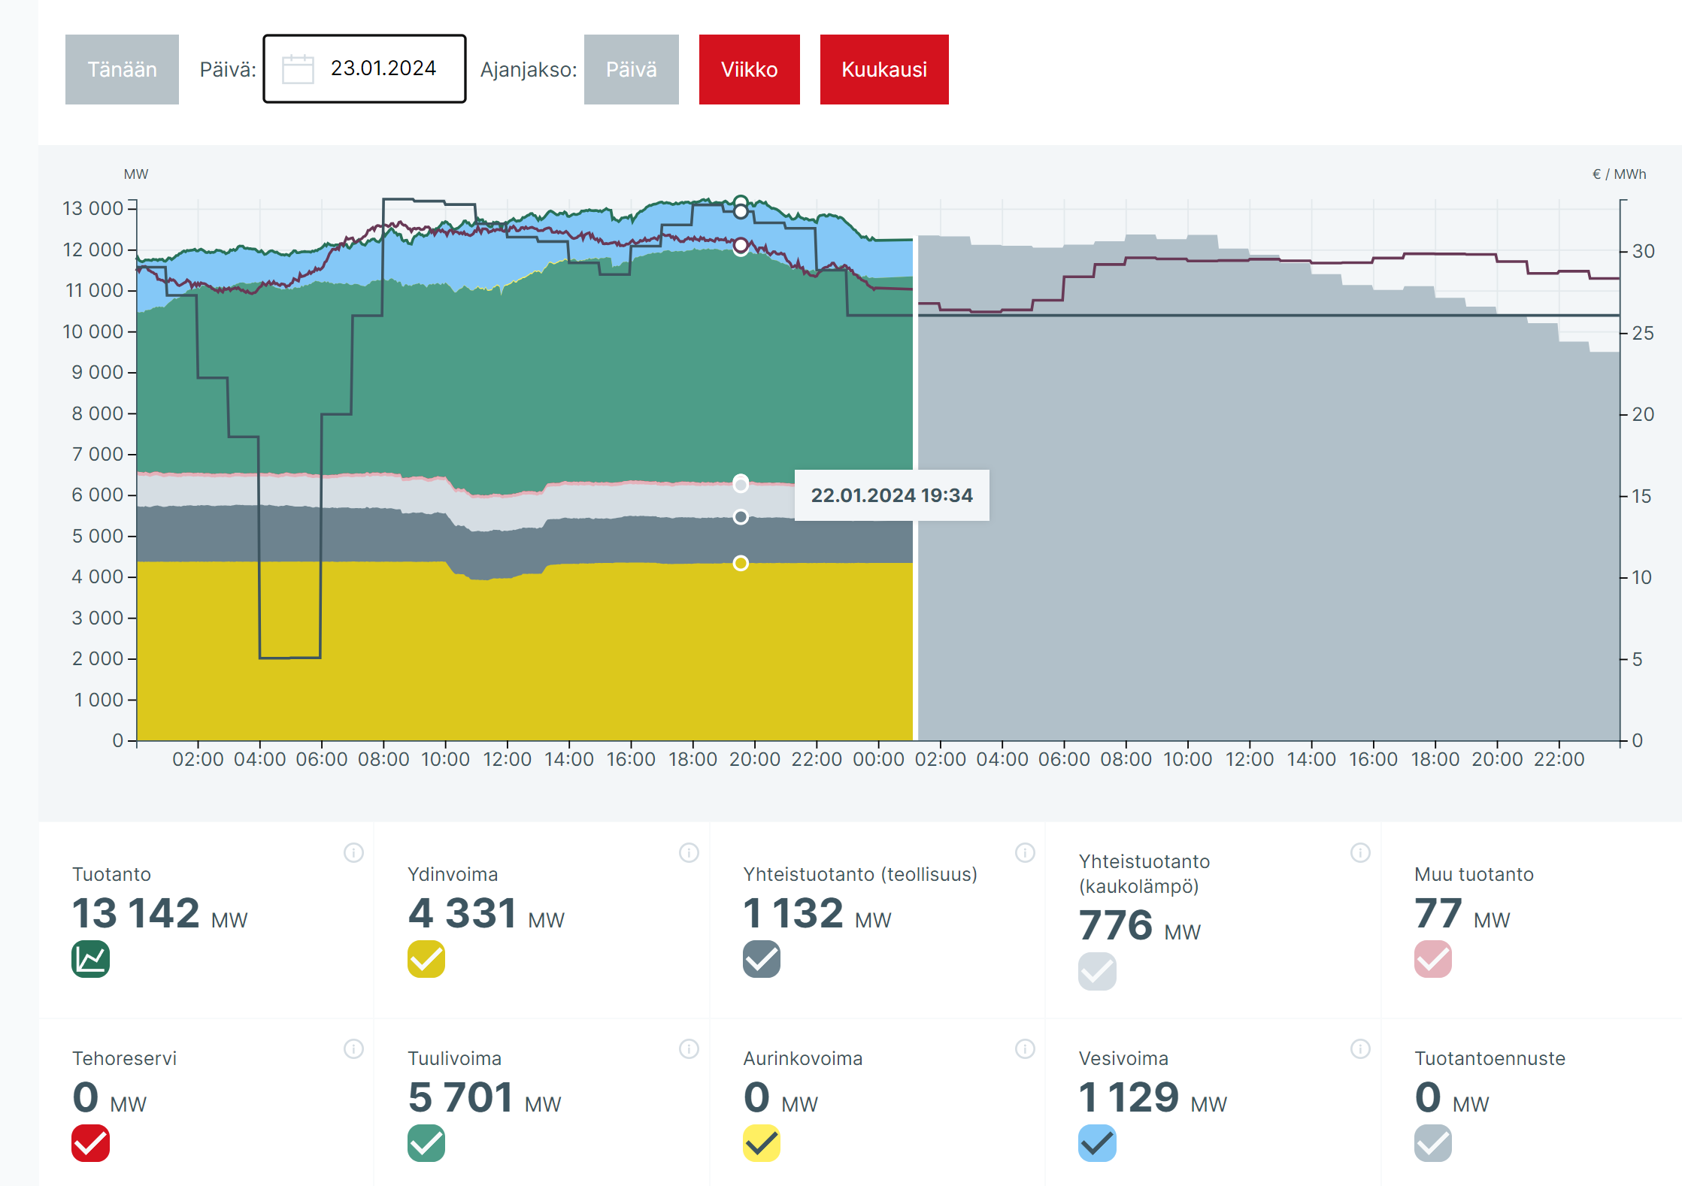Select the Viikko time period
Image resolution: width=1682 pixels, height=1186 pixels.
(749, 69)
